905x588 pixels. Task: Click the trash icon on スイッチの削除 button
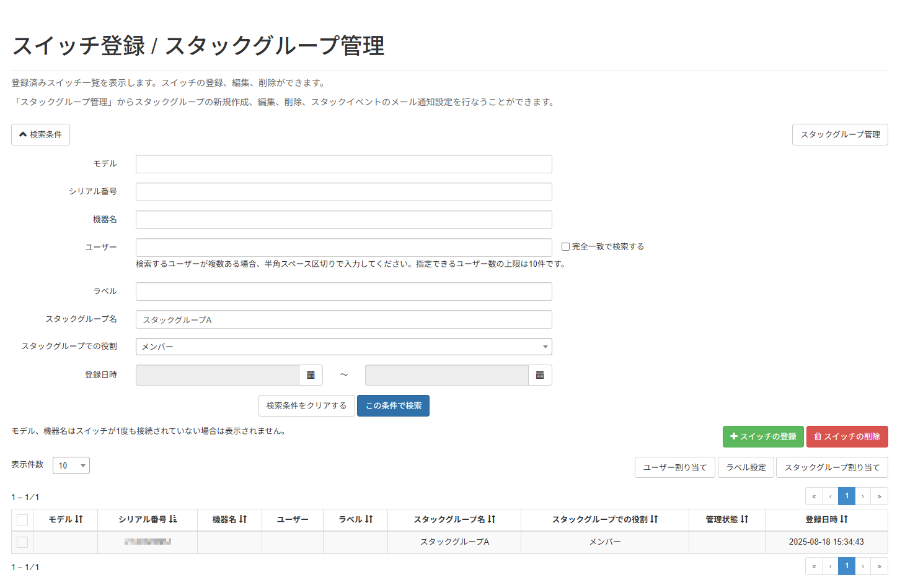tap(817, 436)
